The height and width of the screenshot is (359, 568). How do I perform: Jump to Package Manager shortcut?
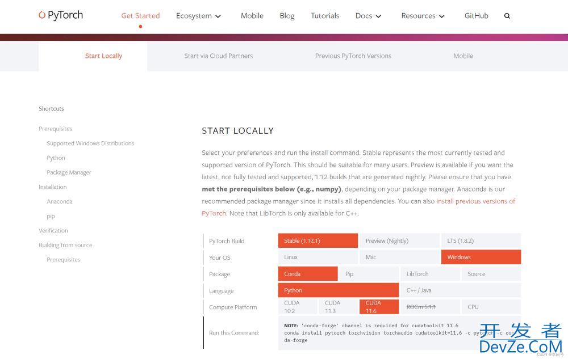click(69, 172)
